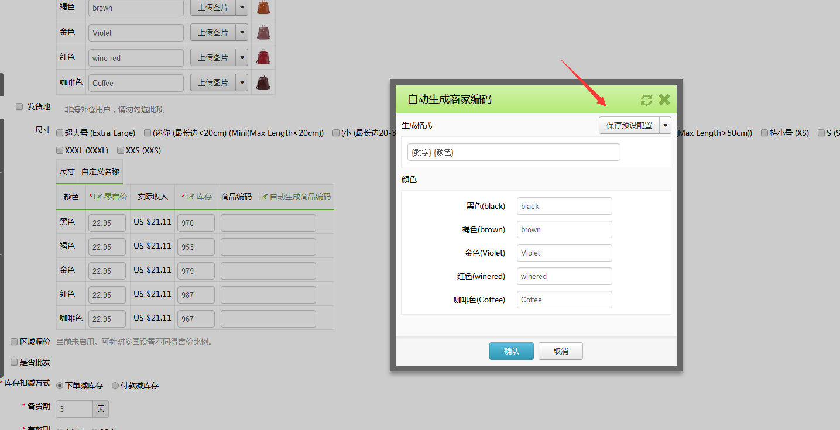Open upload dropdown arrow in 红色 row

pos(242,57)
